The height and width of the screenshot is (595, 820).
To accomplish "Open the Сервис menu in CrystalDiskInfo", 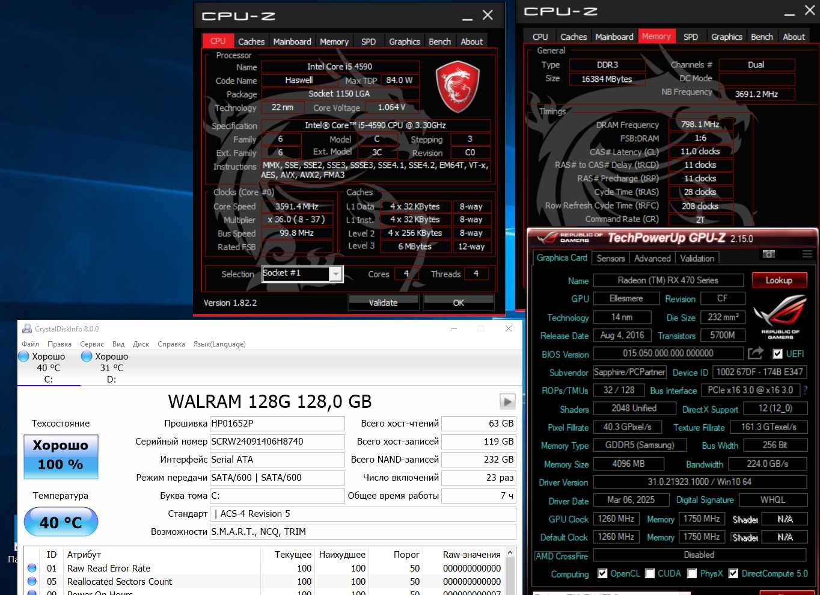I will tap(92, 344).
